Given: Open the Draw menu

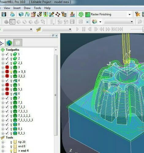Looking at the screenshot, I should pyautogui.click(x=27, y=8).
